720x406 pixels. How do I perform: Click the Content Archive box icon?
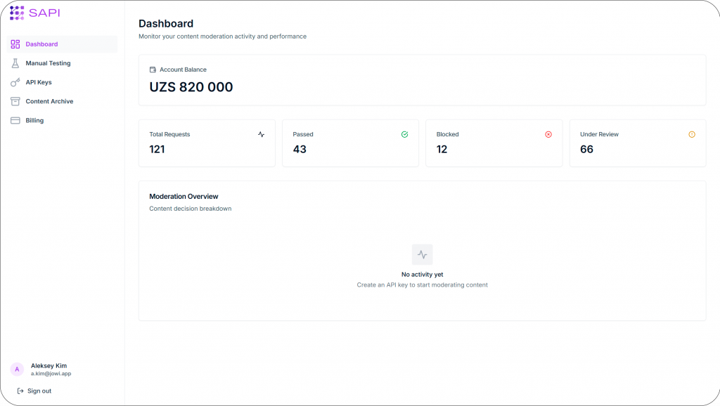pyautogui.click(x=15, y=101)
